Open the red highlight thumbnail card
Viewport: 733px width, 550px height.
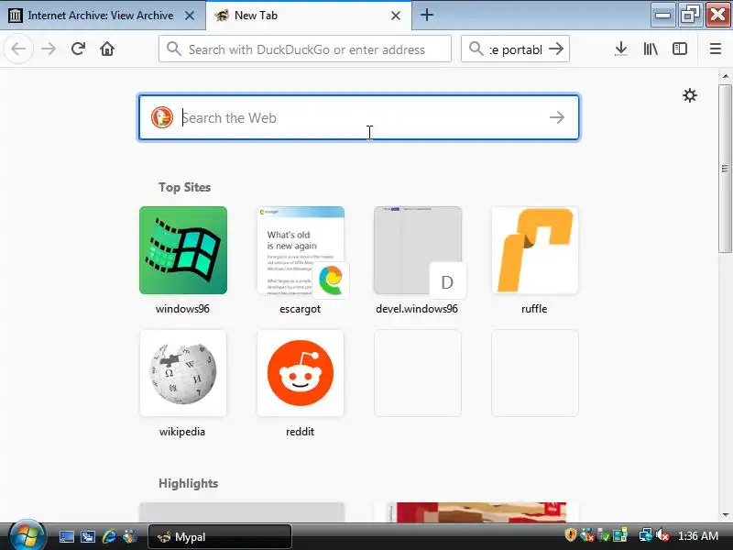[x=476, y=512]
